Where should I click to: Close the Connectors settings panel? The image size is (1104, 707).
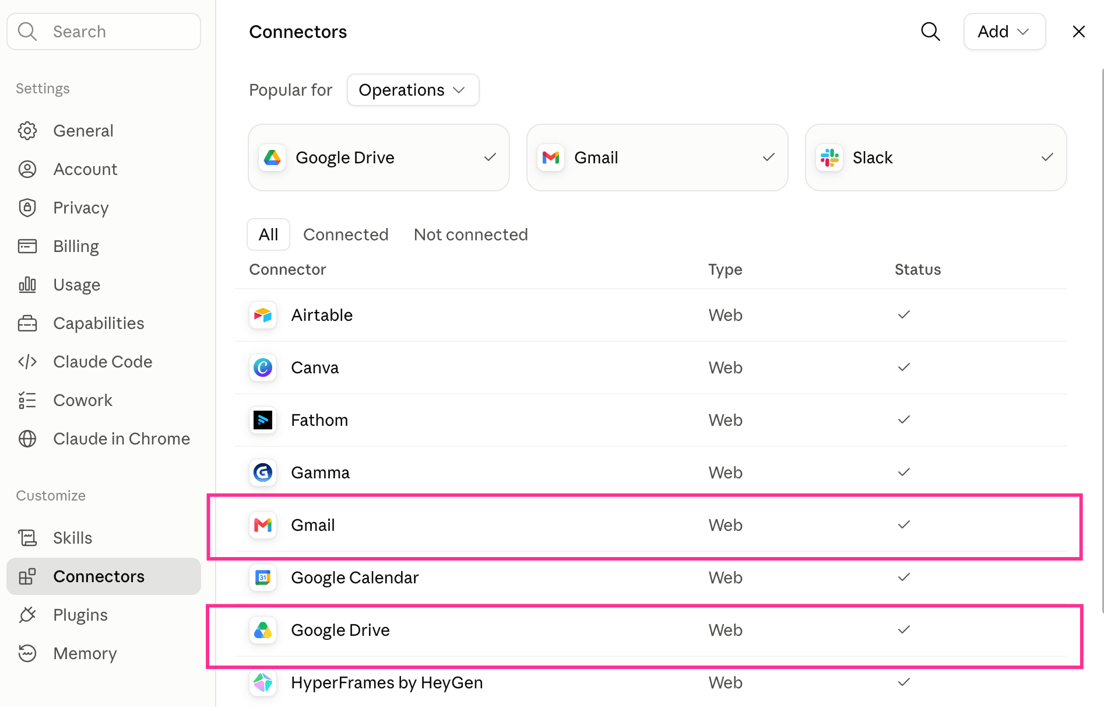point(1078,32)
